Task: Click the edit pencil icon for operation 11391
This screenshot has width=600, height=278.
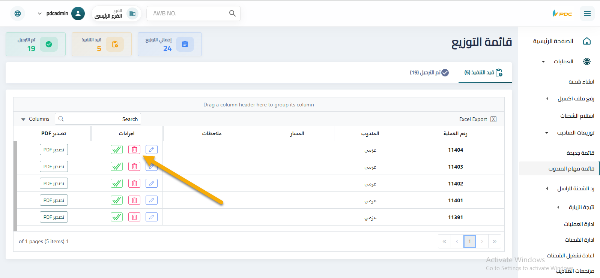Action: (152, 217)
